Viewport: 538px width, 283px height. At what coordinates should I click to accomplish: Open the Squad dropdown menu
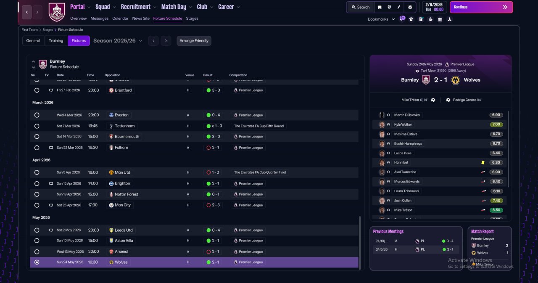click(x=105, y=7)
